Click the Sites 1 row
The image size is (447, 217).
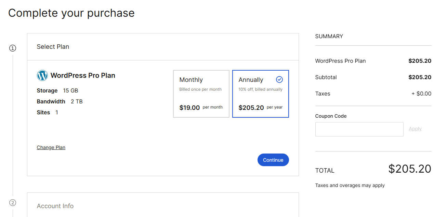click(x=48, y=112)
